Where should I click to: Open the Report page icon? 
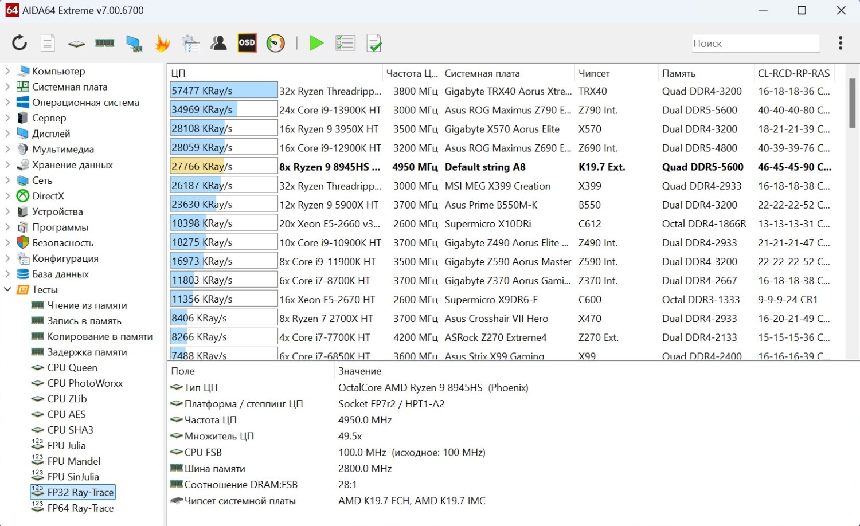coord(48,43)
